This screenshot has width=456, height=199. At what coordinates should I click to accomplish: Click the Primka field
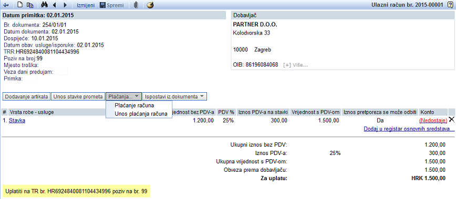pyautogui.click(x=30, y=79)
